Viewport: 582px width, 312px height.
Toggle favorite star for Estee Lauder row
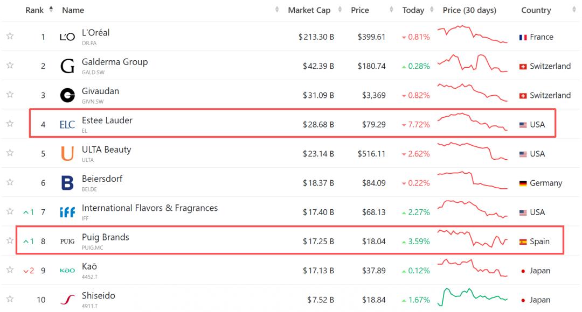coord(10,124)
